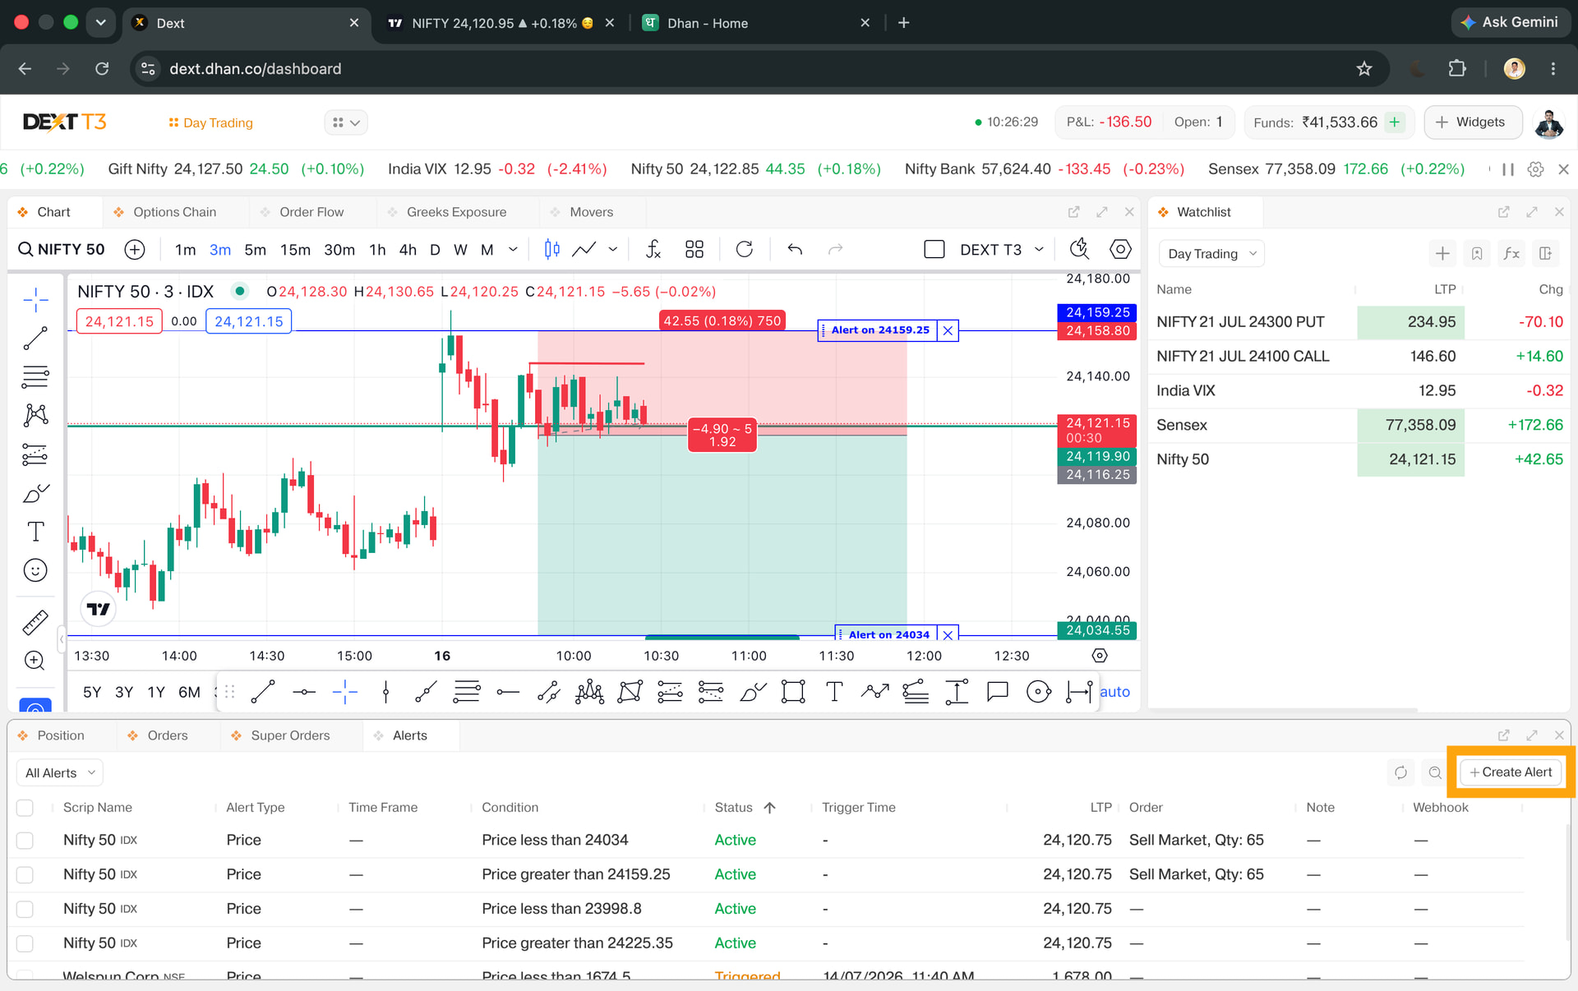
Task: Open the DEXT T3 template dropdown
Action: [x=1039, y=249]
